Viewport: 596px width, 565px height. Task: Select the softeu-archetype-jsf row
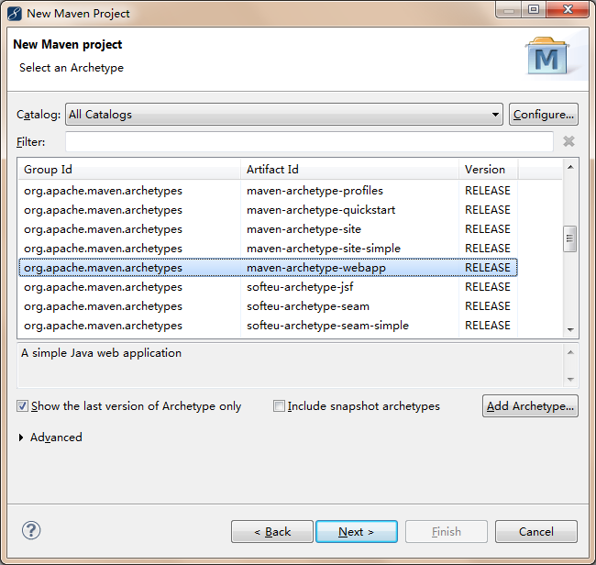pos(268,287)
